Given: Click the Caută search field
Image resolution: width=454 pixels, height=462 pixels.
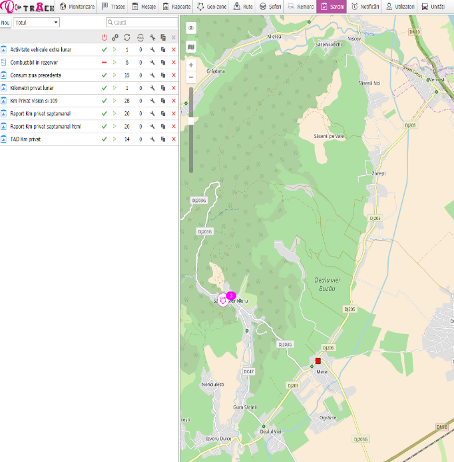Looking at the screenshot, I should point(141,23).
